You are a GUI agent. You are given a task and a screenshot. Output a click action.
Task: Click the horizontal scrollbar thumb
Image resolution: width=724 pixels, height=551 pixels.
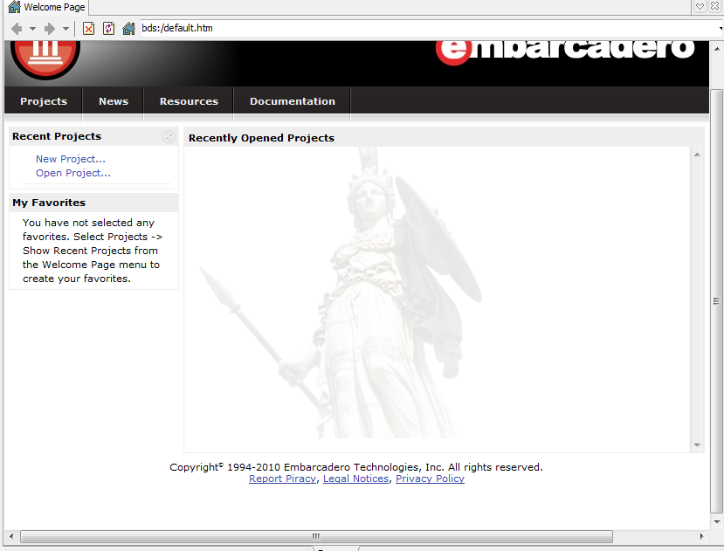pyautogui.click(x=316, y=536)
